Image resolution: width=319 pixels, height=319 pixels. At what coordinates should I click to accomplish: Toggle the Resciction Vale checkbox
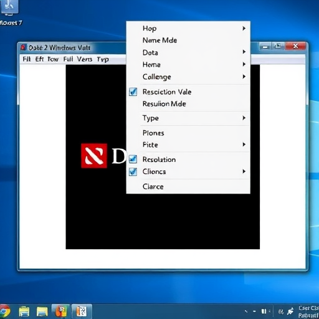pyautogui.click(x=133, y=92)
